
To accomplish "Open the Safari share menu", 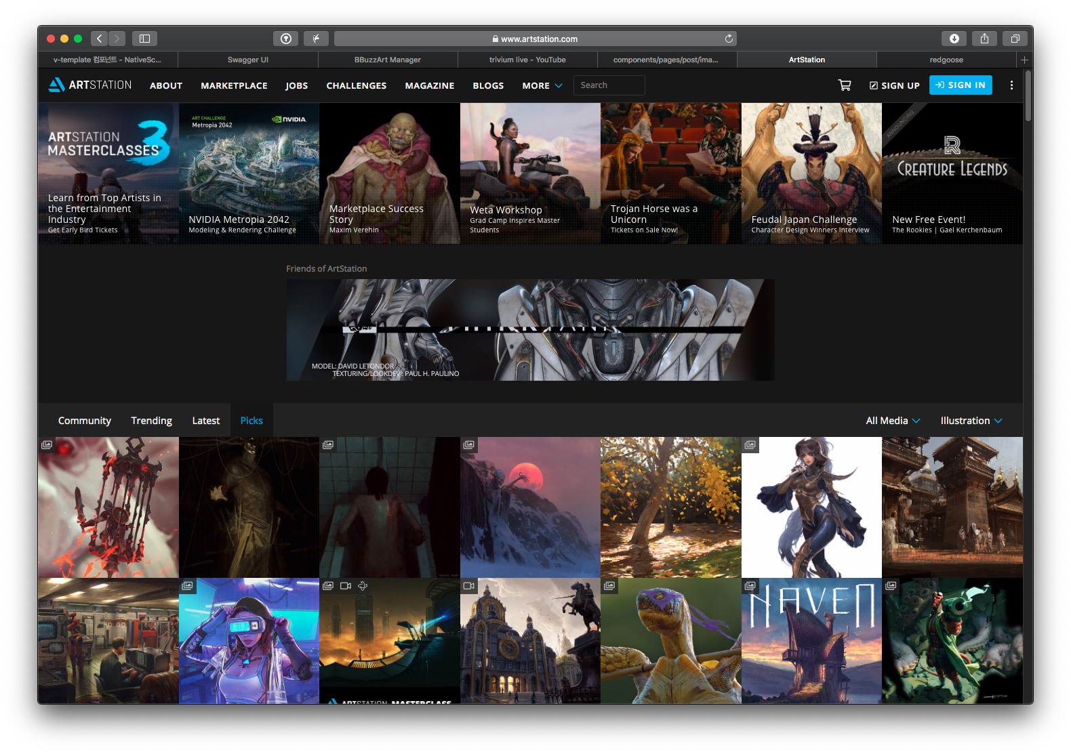I will pos(984,39).
